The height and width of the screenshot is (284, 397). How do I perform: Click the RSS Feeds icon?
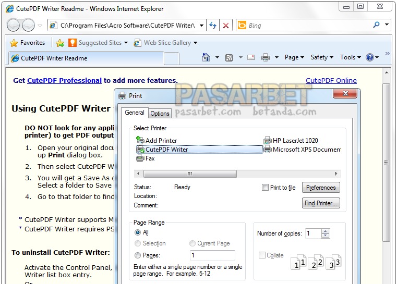tap(229, 58)
